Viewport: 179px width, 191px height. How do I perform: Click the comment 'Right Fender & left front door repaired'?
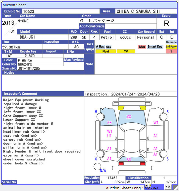tap(42, 151)
